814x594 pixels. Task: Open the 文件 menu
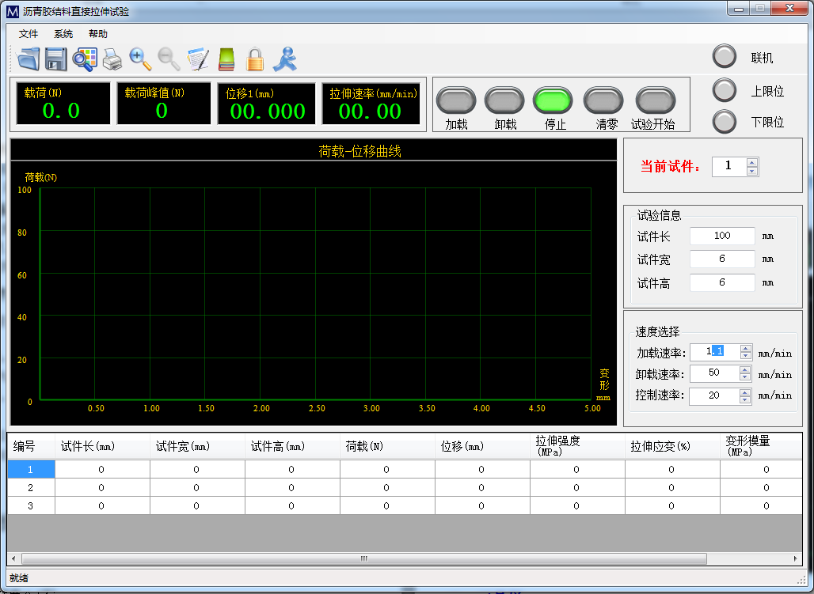28,34
